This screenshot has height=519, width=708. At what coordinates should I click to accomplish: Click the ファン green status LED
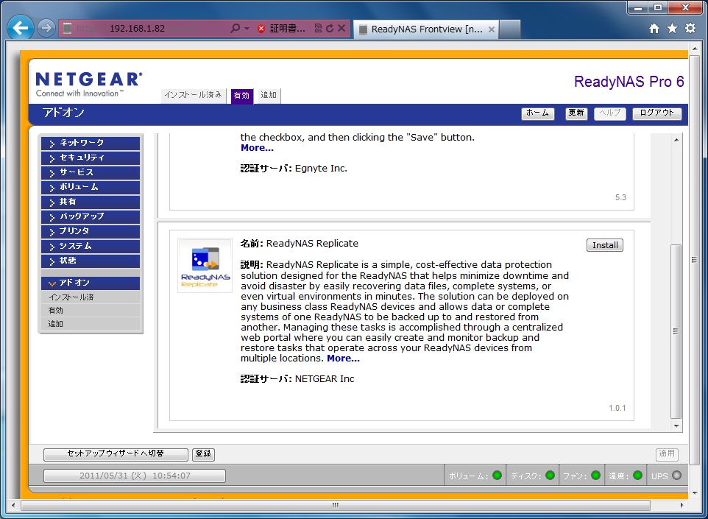point(595,476)
